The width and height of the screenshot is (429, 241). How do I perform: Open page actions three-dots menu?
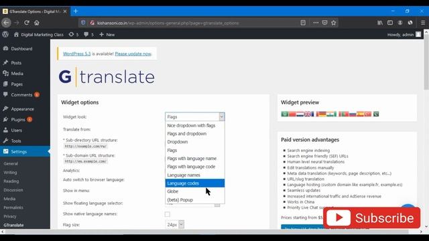tap(316, 23)
